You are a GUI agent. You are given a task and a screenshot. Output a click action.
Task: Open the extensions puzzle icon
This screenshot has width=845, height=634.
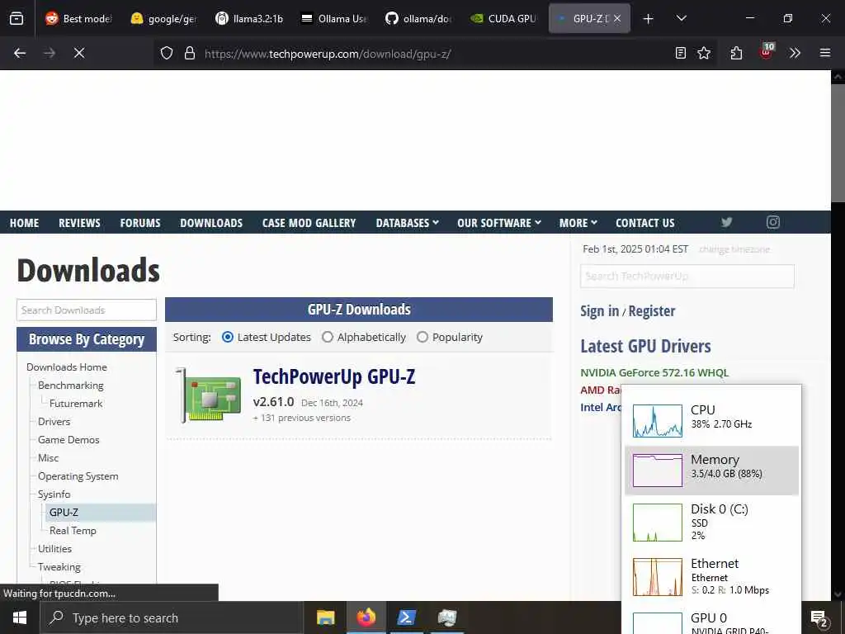(736, 53)
